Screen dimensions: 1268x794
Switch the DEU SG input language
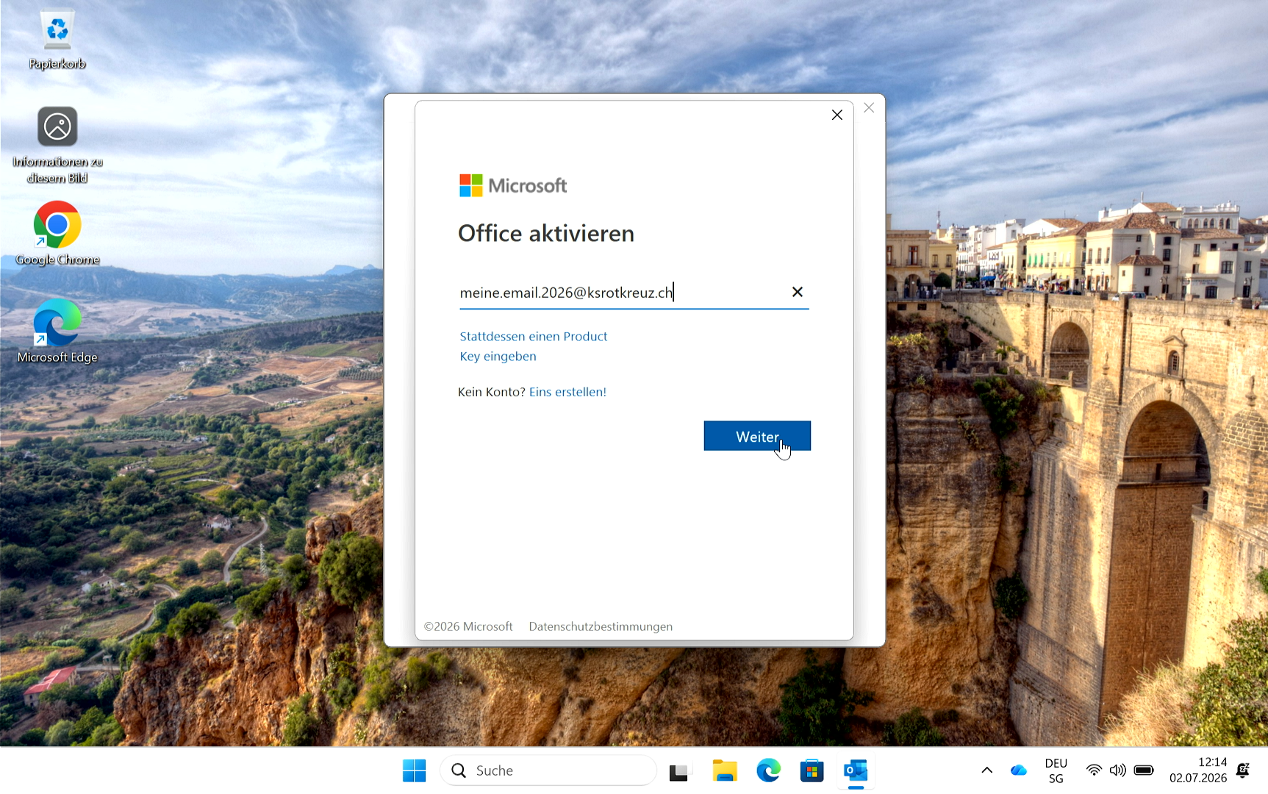click(x=1056, y=770)
